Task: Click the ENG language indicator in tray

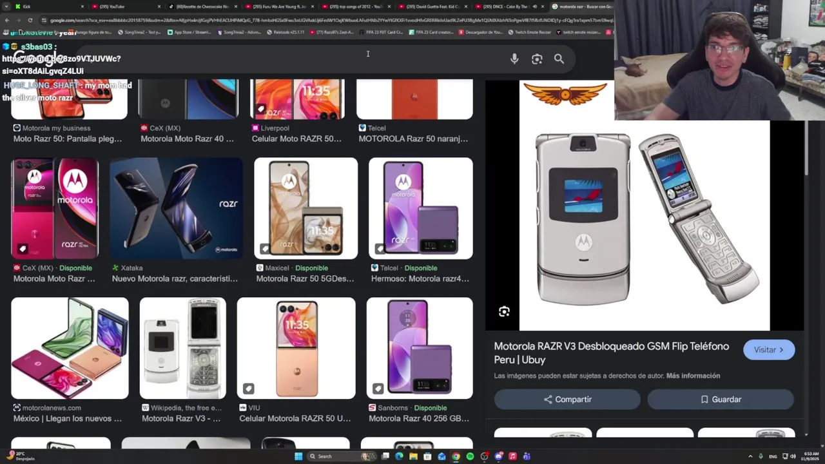Action: pos(773,456)
